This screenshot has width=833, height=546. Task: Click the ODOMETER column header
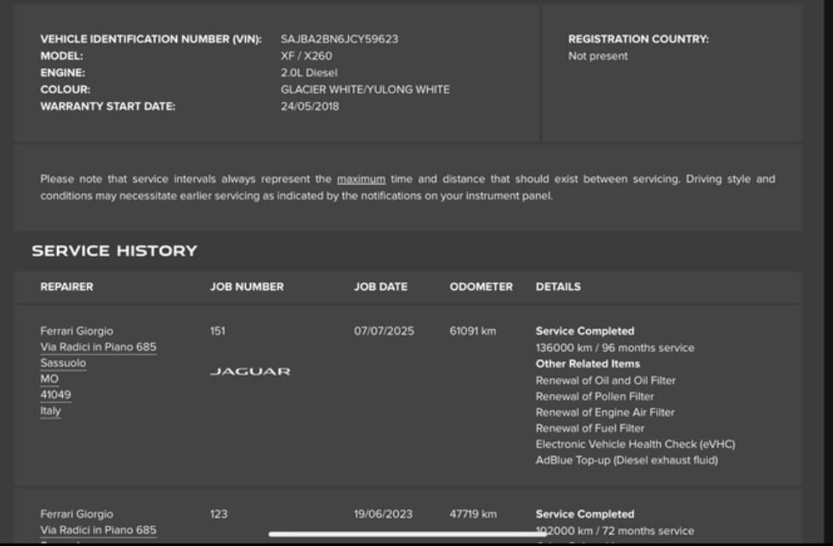[x=481, y=287]
